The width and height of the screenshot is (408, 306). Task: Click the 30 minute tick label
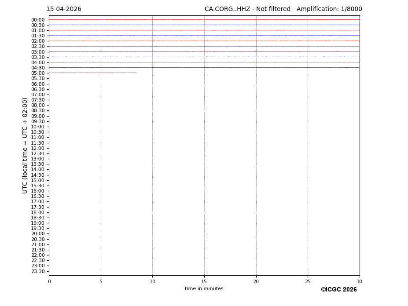coord(360,282)
